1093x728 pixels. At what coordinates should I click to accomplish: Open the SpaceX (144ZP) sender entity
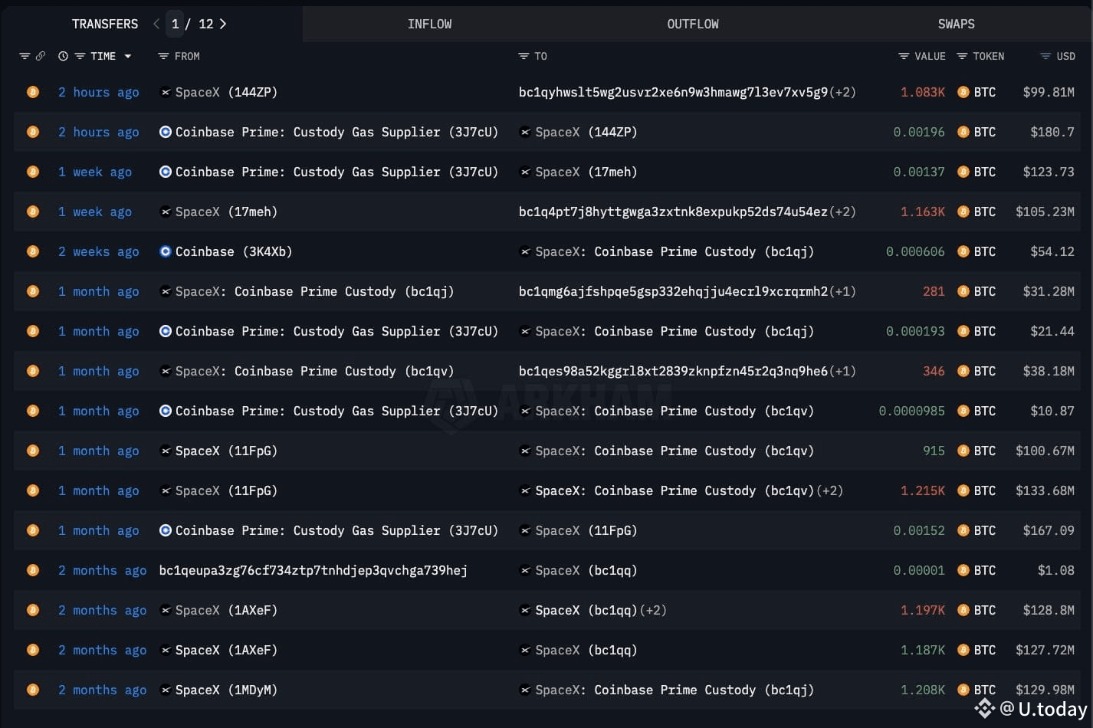pyautogui.click(x=226, y=92)
